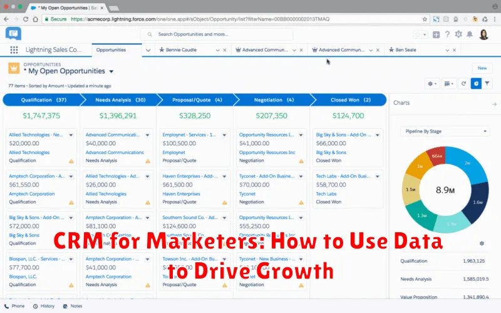
Task: Switch to the Opportunities tab
Action: pyautogui.click(x=111, y=50)
